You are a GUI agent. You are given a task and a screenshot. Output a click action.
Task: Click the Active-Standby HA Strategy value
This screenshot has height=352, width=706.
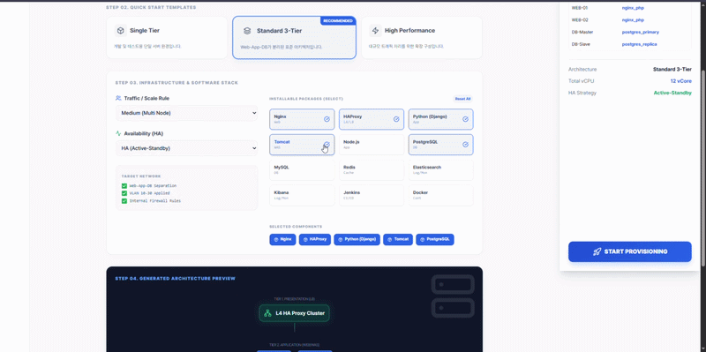point(672,93)
